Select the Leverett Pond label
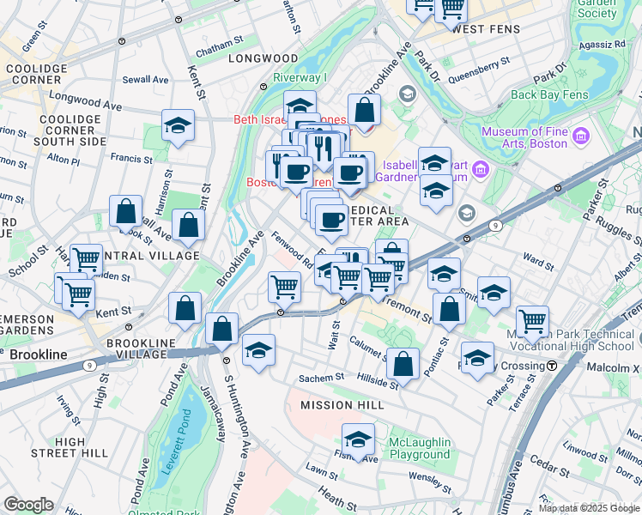 178,442
